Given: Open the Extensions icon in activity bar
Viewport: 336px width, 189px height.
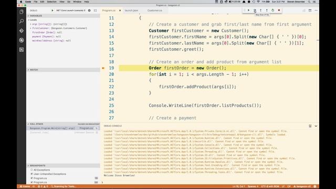Looking at the screenshot, I should (x=22, y=49).
